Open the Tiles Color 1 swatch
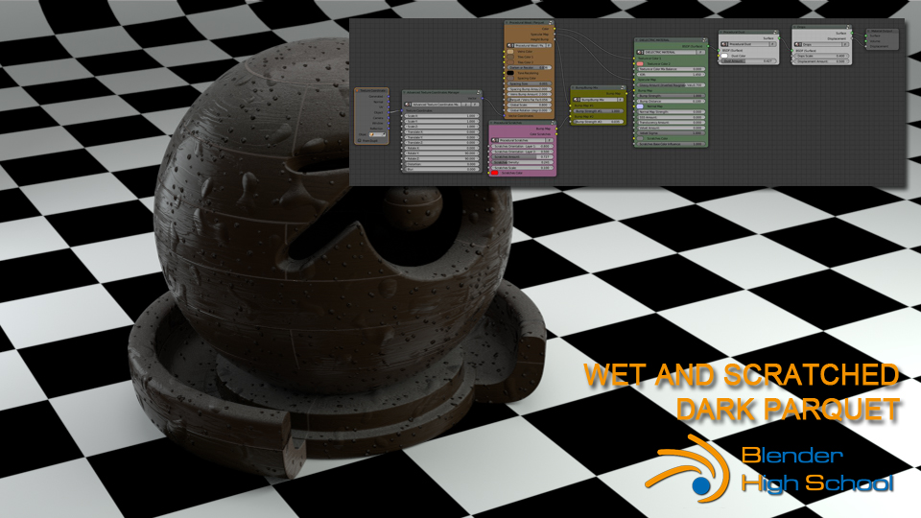 click(510, 57)
